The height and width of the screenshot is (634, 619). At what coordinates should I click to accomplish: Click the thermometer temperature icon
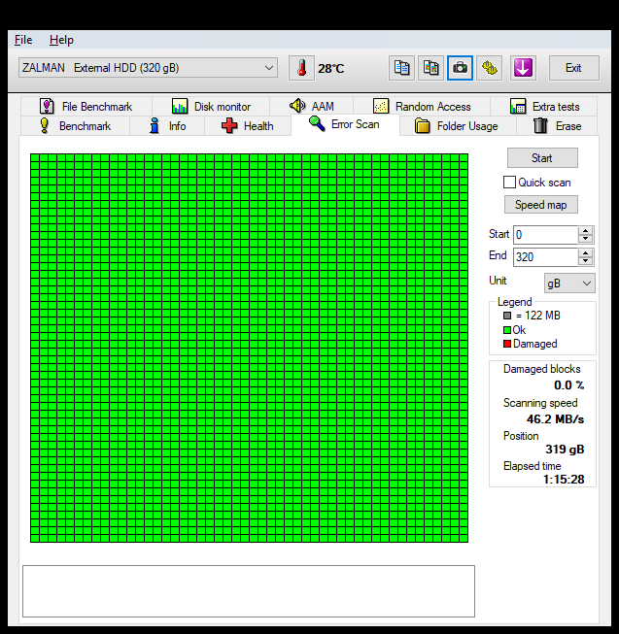(x=301, y=68)
